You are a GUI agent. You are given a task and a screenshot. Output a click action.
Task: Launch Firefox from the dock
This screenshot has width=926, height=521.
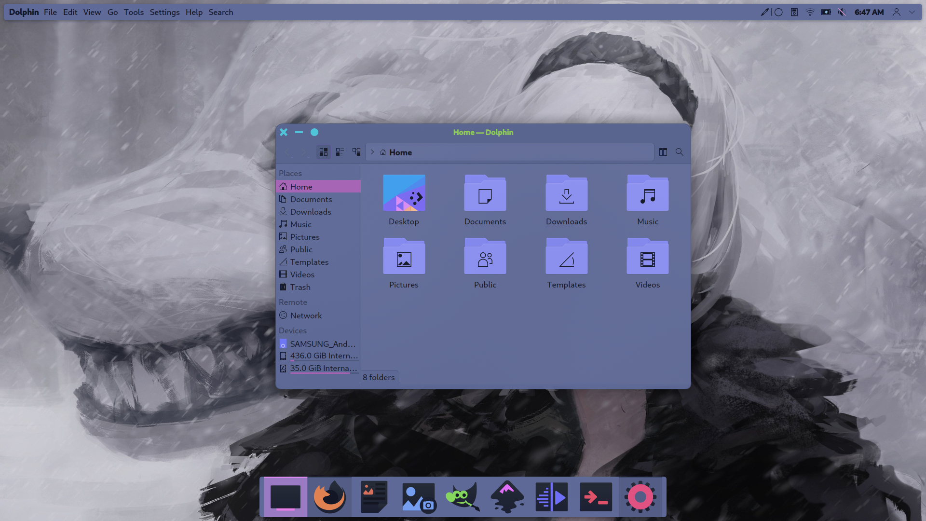pos(329,497)
